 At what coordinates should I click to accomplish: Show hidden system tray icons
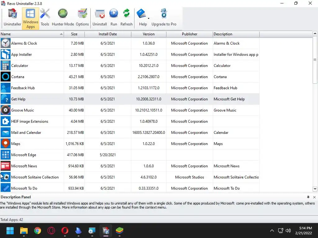point(272,231)
